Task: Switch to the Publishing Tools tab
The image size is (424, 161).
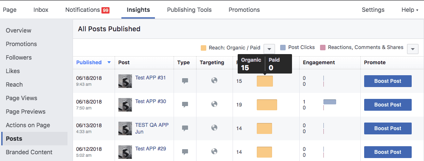Action: pos(189,10)
